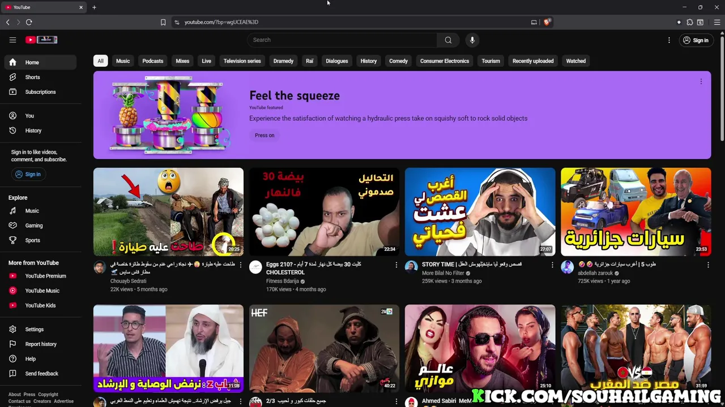Open Send feedback in the sidebar
Viewport: 725px width, 407px height.
point(40,374)
